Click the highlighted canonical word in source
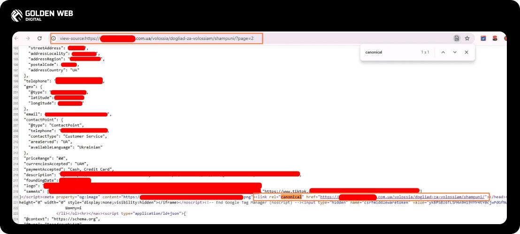This screenshot has width=520, height=234. pos(291,196)
